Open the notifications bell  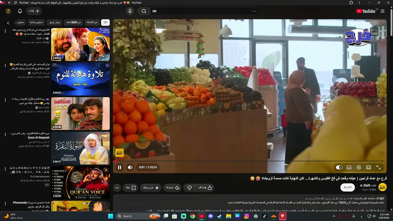coord(20,11)
